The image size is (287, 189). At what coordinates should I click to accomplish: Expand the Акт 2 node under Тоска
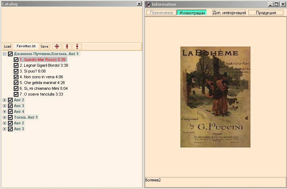point(5,123)
